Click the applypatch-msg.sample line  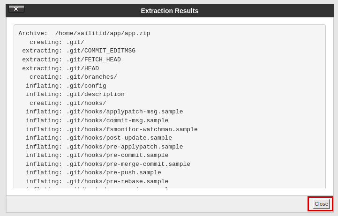click(105, 112)
